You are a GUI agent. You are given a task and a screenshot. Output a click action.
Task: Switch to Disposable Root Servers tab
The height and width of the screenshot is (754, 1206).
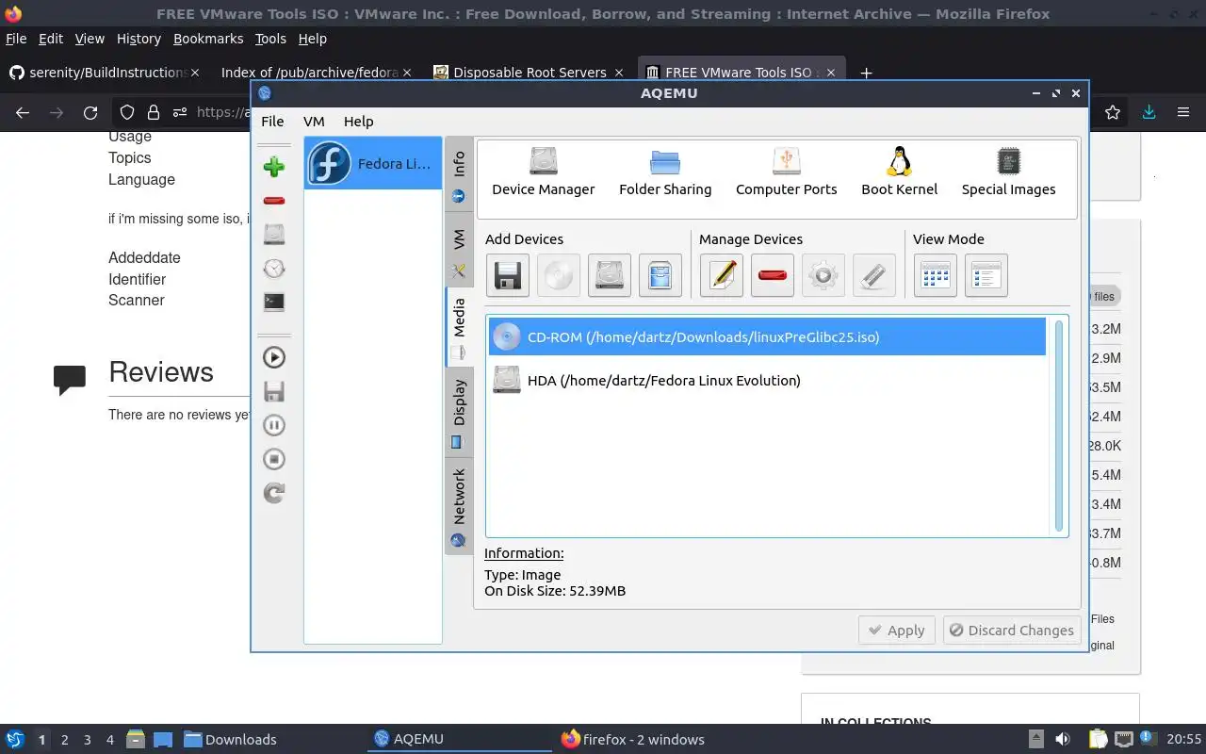coord(529,73)
